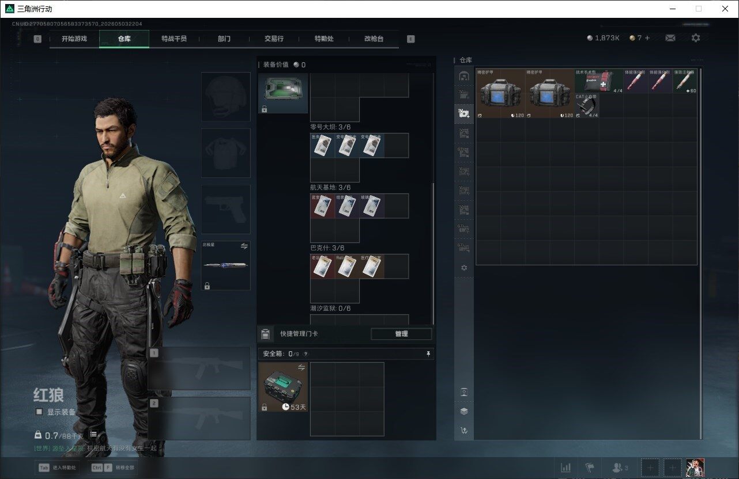The height and width of the screenshot is (479, 739).
Task: Select the 战术手术包 item
Action: (x=599, y=81)
